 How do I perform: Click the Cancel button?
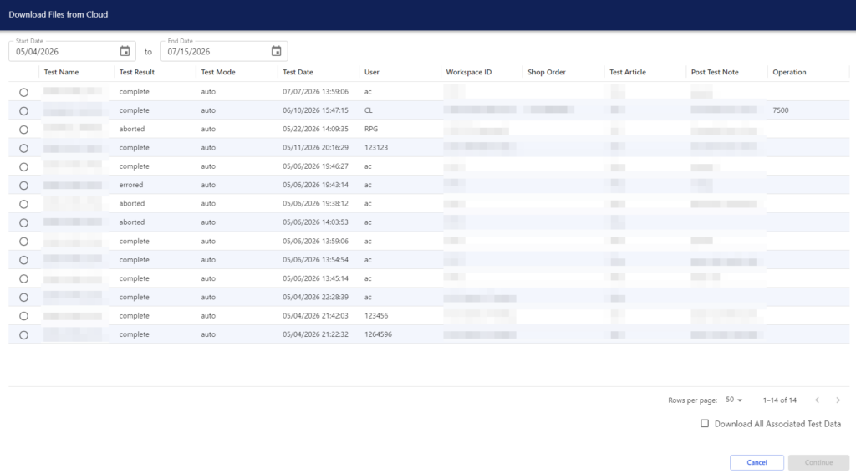pos(757,462)
